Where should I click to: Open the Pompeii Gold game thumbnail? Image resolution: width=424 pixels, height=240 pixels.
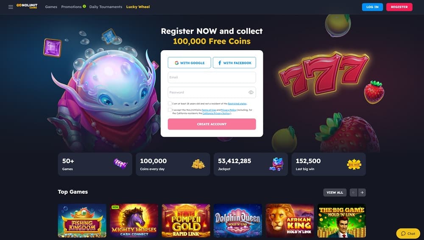pos(186,220)
